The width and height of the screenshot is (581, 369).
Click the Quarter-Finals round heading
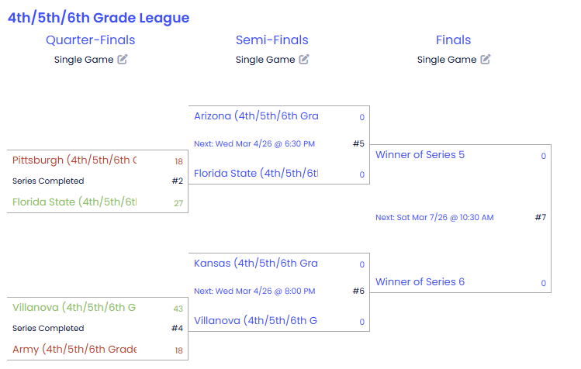pos(91,40)
